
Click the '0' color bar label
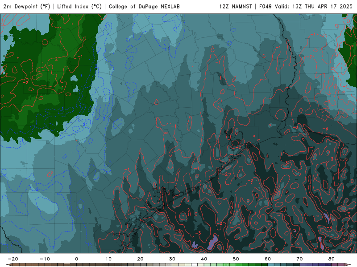pos(76,259)
